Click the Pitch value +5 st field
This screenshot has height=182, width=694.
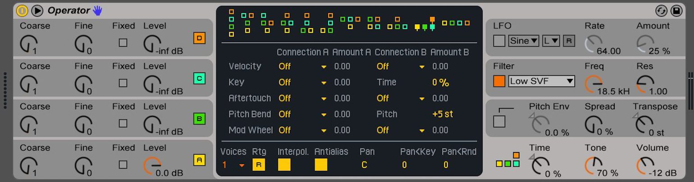coord(443,114)
